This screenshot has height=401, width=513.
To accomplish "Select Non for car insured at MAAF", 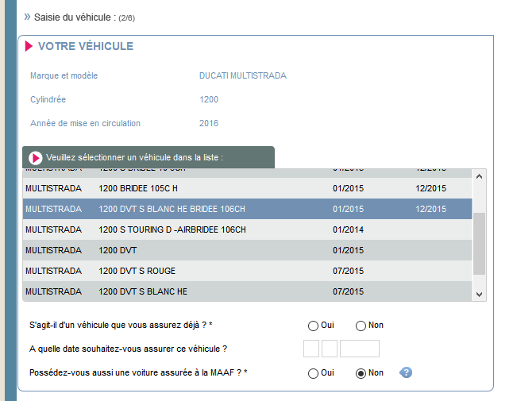I will coord(361,373).
